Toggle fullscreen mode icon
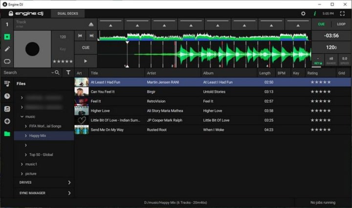 (x=342, y=14)
